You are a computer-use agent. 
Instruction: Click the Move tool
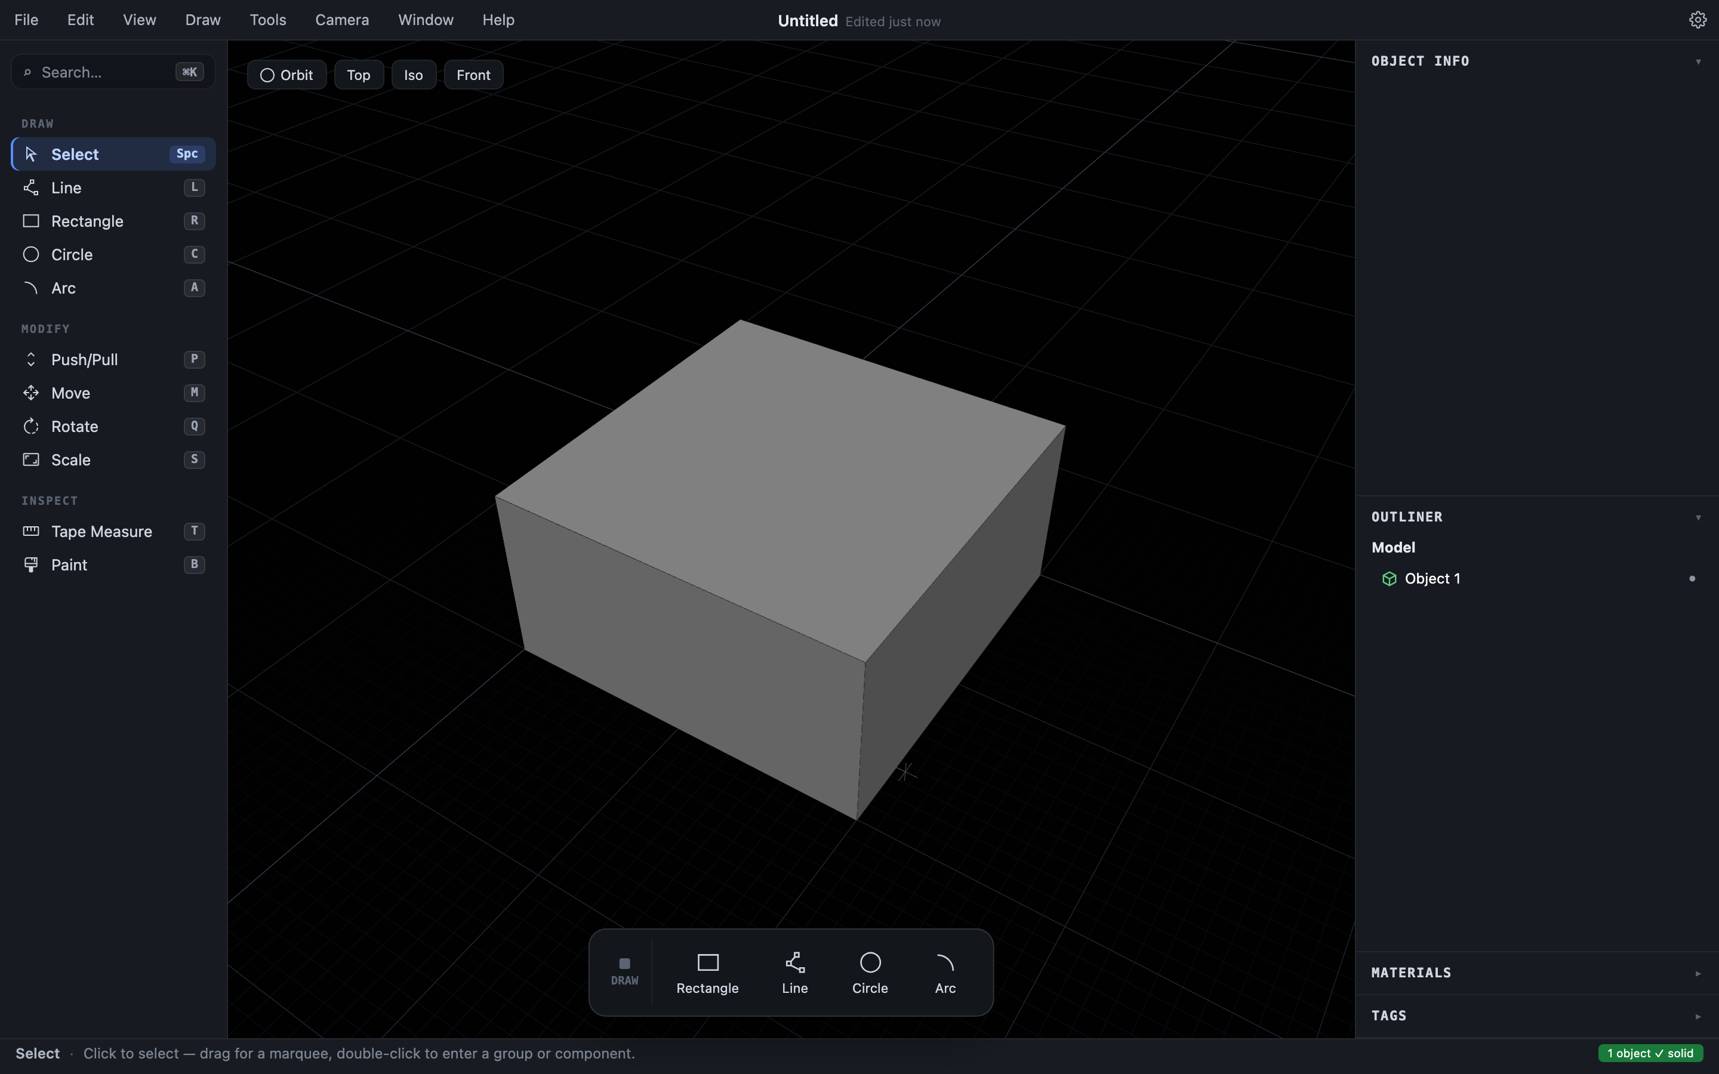click(113, 393)
